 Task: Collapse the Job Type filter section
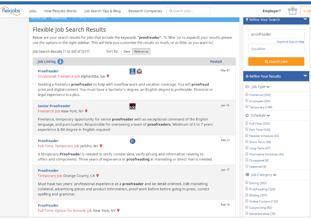click(x=268, y=87)
